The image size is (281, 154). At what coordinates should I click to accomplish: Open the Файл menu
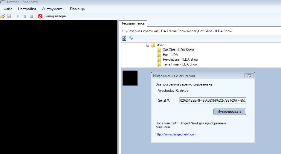coord(8,9)
